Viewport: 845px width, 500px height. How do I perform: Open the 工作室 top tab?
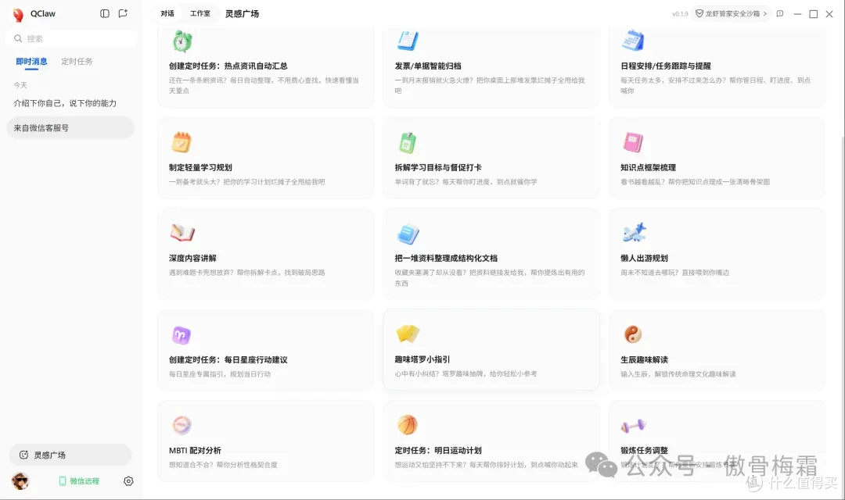point(200,13)
